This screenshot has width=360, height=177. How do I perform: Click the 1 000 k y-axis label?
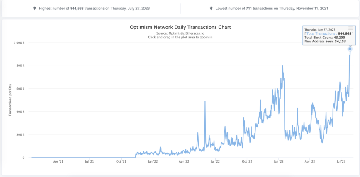point(21,43)
